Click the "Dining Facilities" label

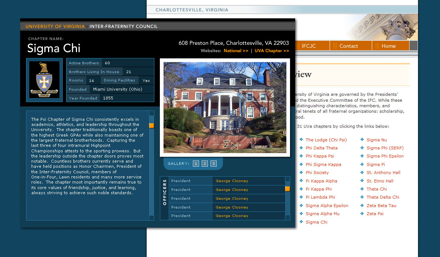pos(120,80)
